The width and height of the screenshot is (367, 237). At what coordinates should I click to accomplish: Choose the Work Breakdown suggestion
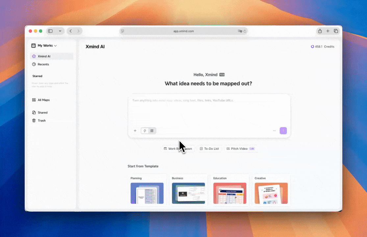(178, 149)
